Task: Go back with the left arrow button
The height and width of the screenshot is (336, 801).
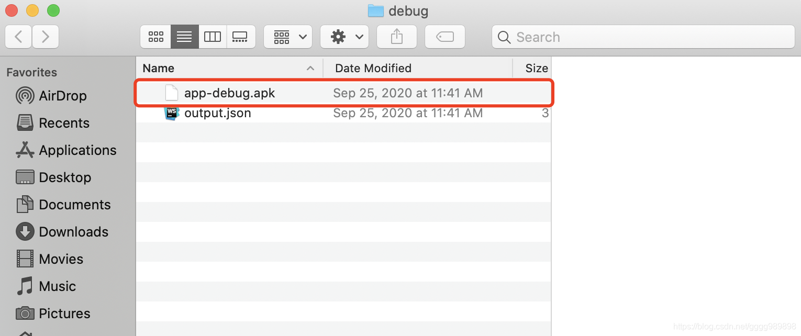Action: (19, 37)
